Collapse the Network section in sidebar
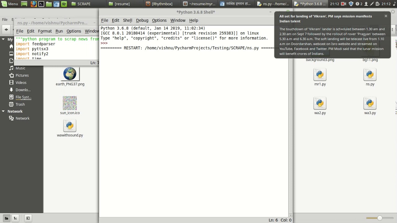Viewport: 397px width, 223px height. point(3,111)
